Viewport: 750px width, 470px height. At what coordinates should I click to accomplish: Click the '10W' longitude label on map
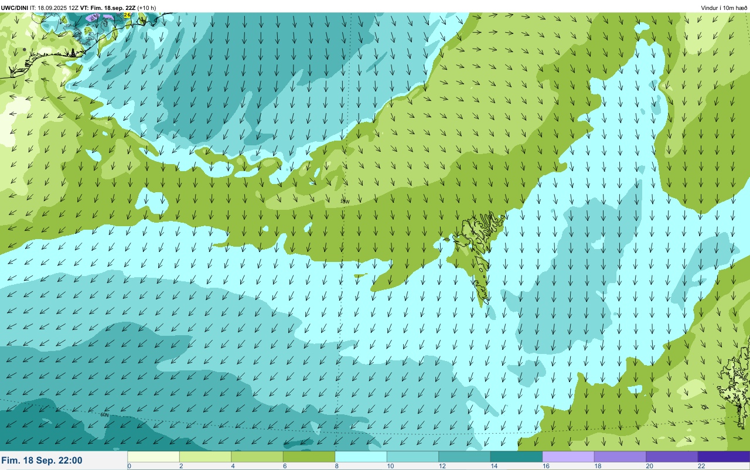tap(345, 201)
